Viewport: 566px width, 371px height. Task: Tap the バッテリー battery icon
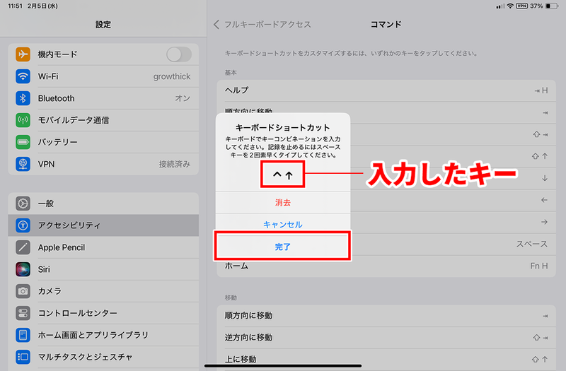pyautogui.click(x=23, y=142)
